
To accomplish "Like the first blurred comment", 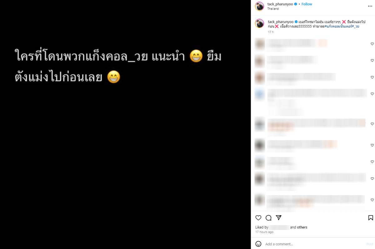I will [x=372, y=44].
